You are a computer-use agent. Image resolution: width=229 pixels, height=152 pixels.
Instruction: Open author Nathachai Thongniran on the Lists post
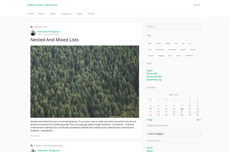49,32
